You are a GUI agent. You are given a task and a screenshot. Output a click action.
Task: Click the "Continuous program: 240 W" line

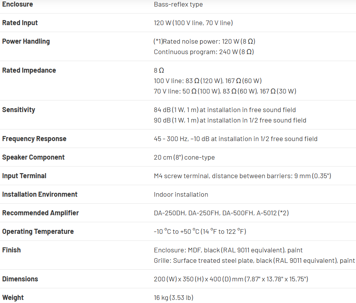(x=204, y=52)
